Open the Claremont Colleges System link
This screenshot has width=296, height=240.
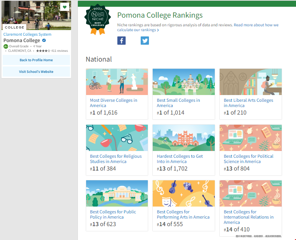pyautogui.click(x=27, y=34)
